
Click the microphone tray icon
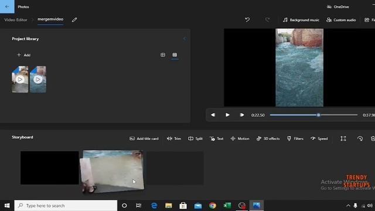(356, 206)
